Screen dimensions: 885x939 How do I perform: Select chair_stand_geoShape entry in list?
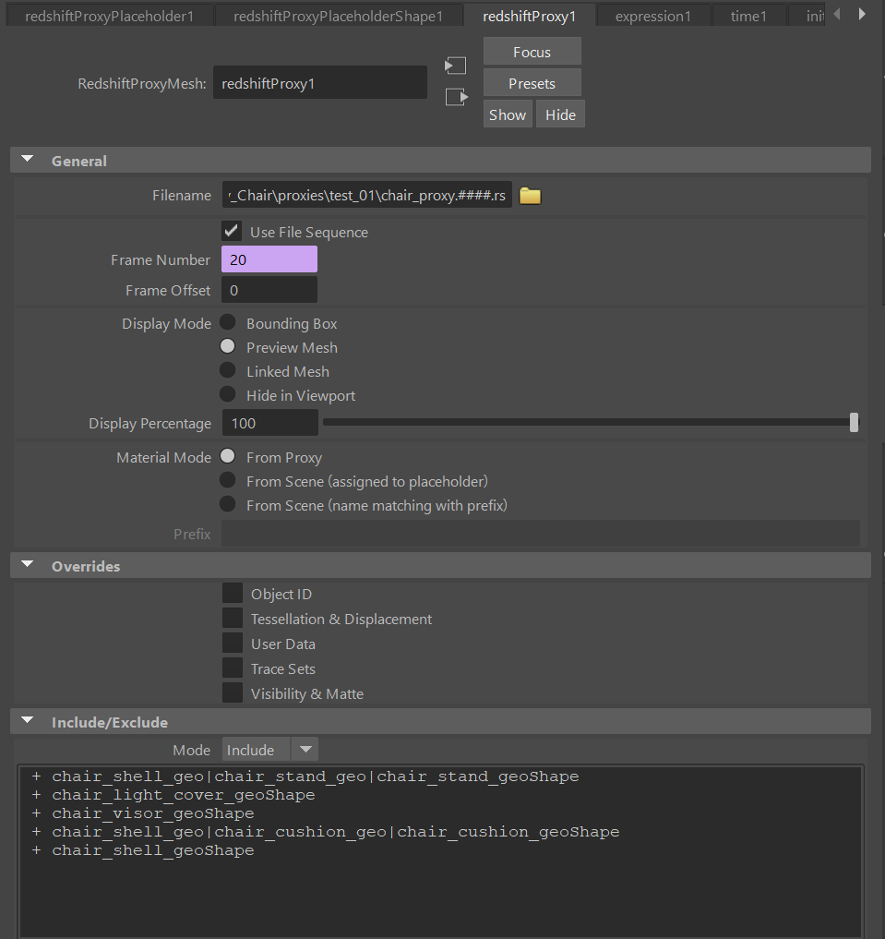click(316, 776)
